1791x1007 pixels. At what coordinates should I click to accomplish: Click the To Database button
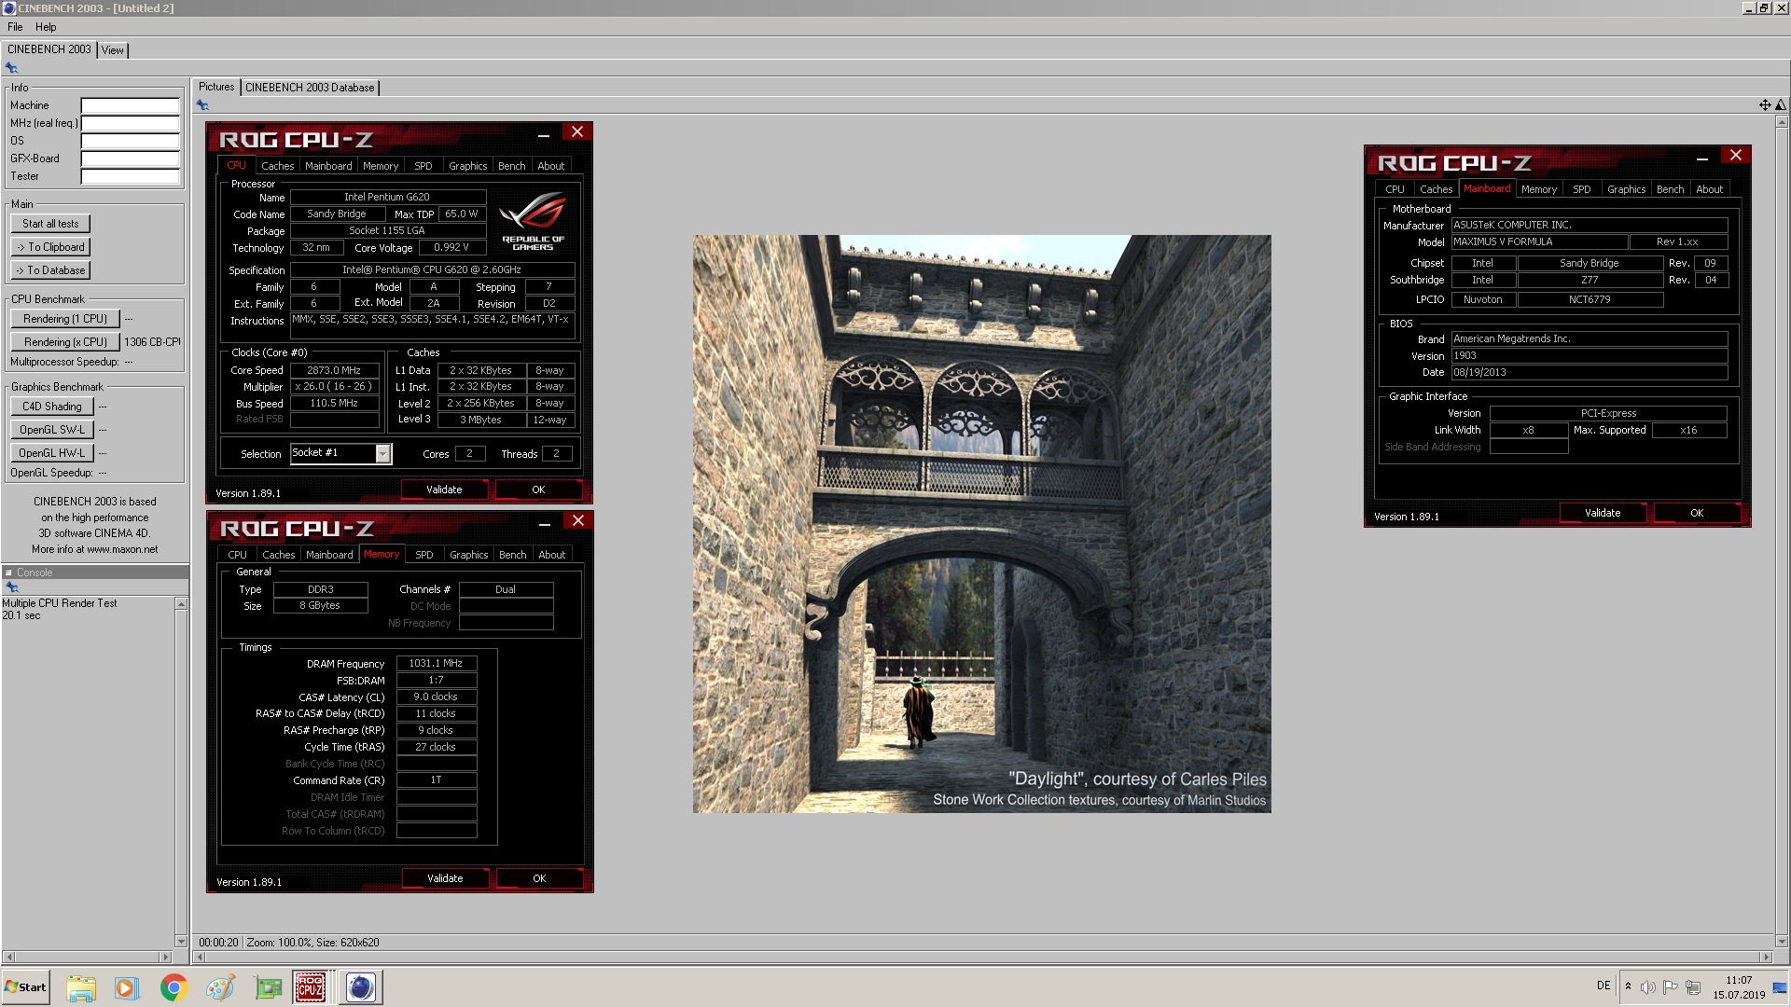coord(50,270)
